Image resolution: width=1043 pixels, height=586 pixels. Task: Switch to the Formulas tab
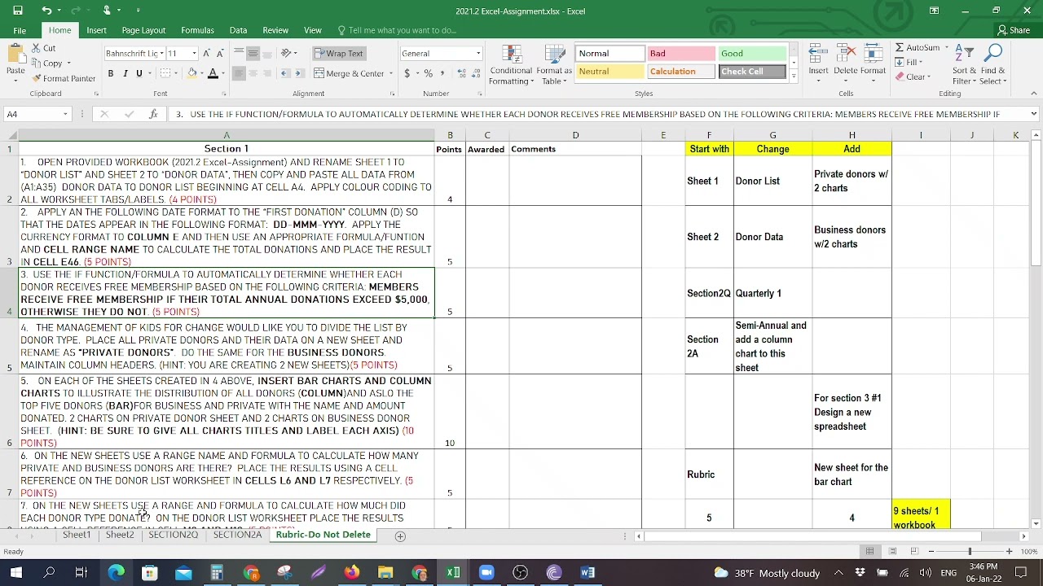197,30
